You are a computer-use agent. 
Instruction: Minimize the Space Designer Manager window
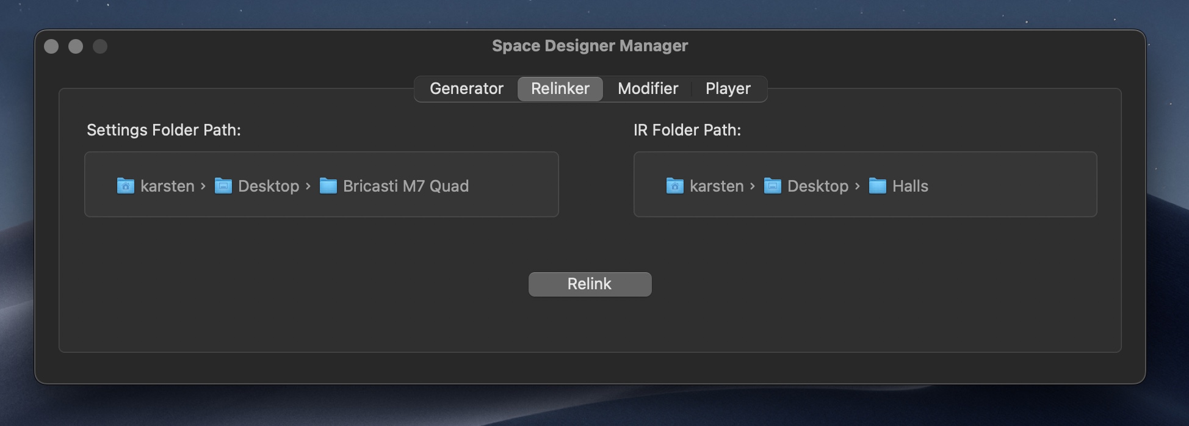(x=76, y=46)
